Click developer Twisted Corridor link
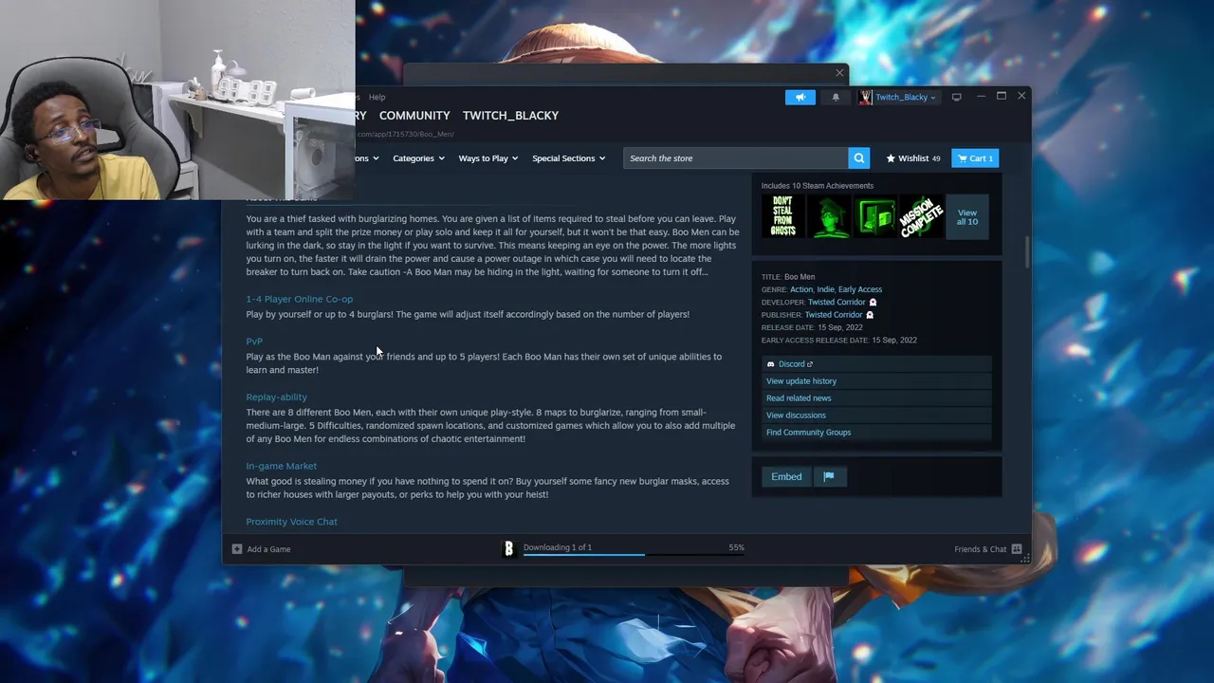1214x683 pixels. 837,303
